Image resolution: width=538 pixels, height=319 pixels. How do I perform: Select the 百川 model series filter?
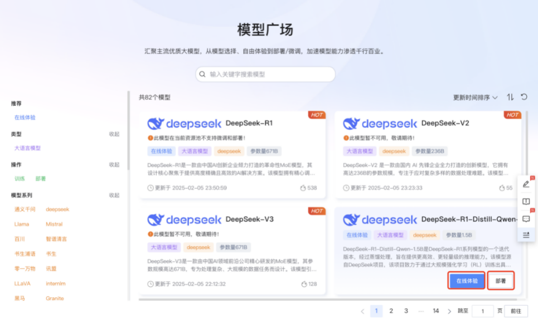tap(20, 239)
